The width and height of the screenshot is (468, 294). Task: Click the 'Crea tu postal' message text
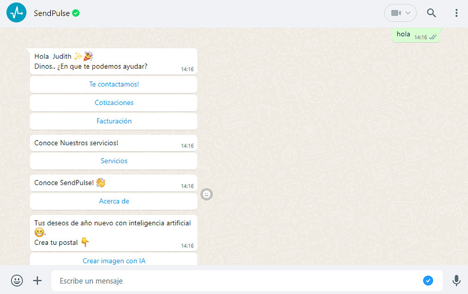click(x=56, y=242)
